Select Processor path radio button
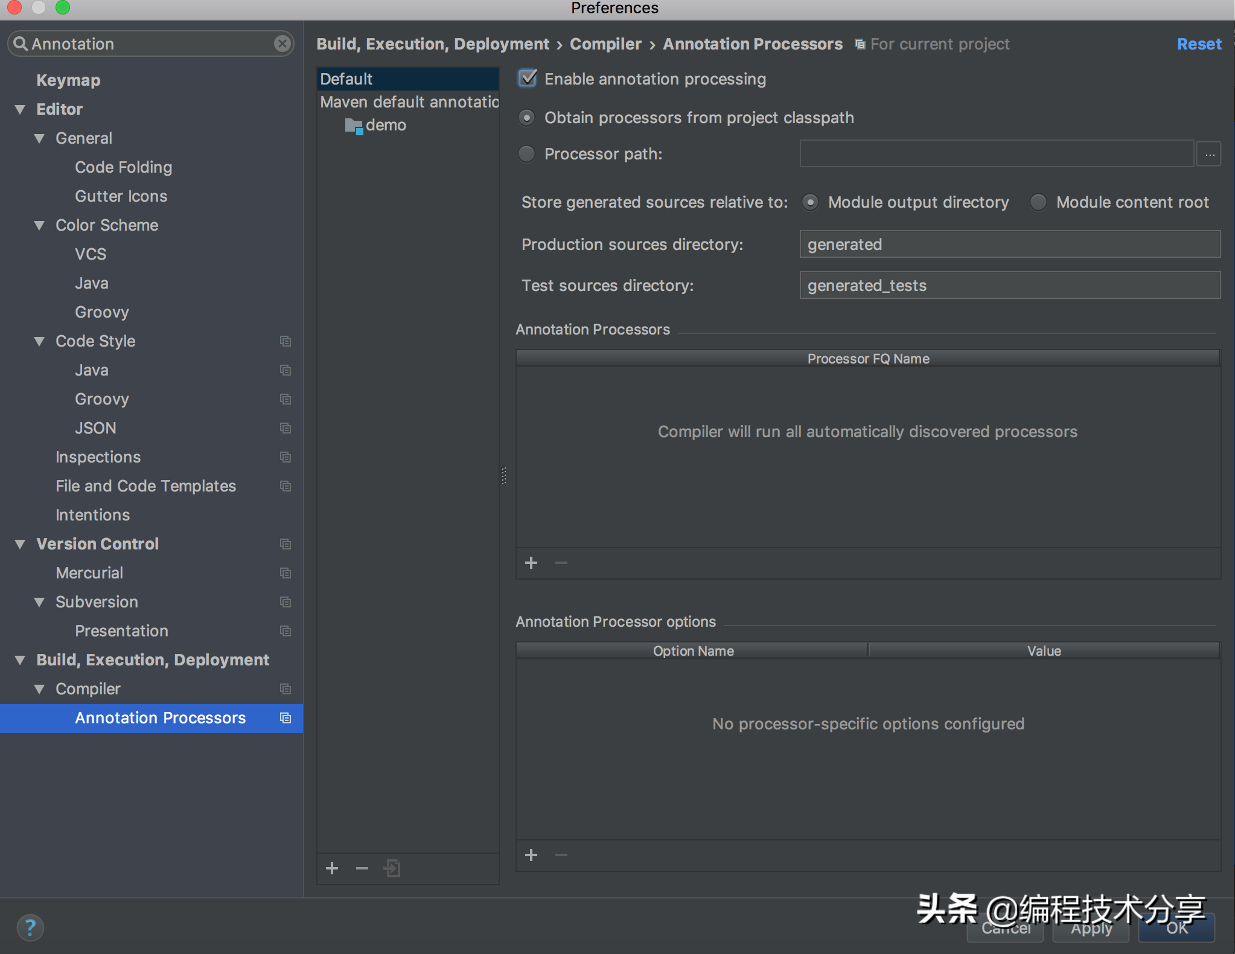Viewport: 1235px width, 954px height. [527, 153]
